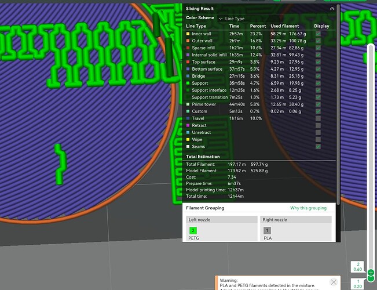This screenshot has width=377, height=290.
Task: Click Prime tower time 44m40s
Action: (x=237, y=104)
